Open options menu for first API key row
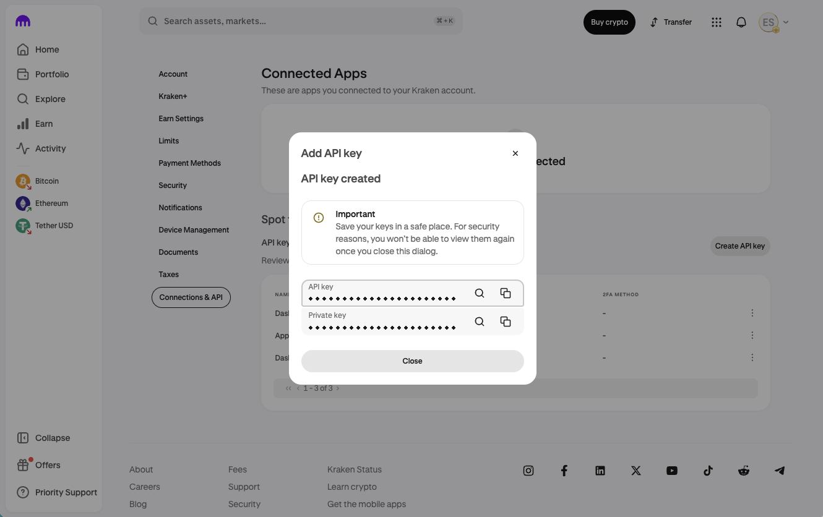This screenshot has height=517, width=823. [x=752, y=313]
